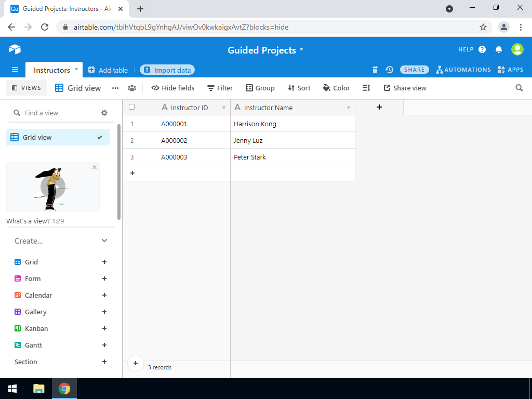532x399 pixels.
Task: Create a new Kanban view with its plus
Action: (x=104, y=328)
